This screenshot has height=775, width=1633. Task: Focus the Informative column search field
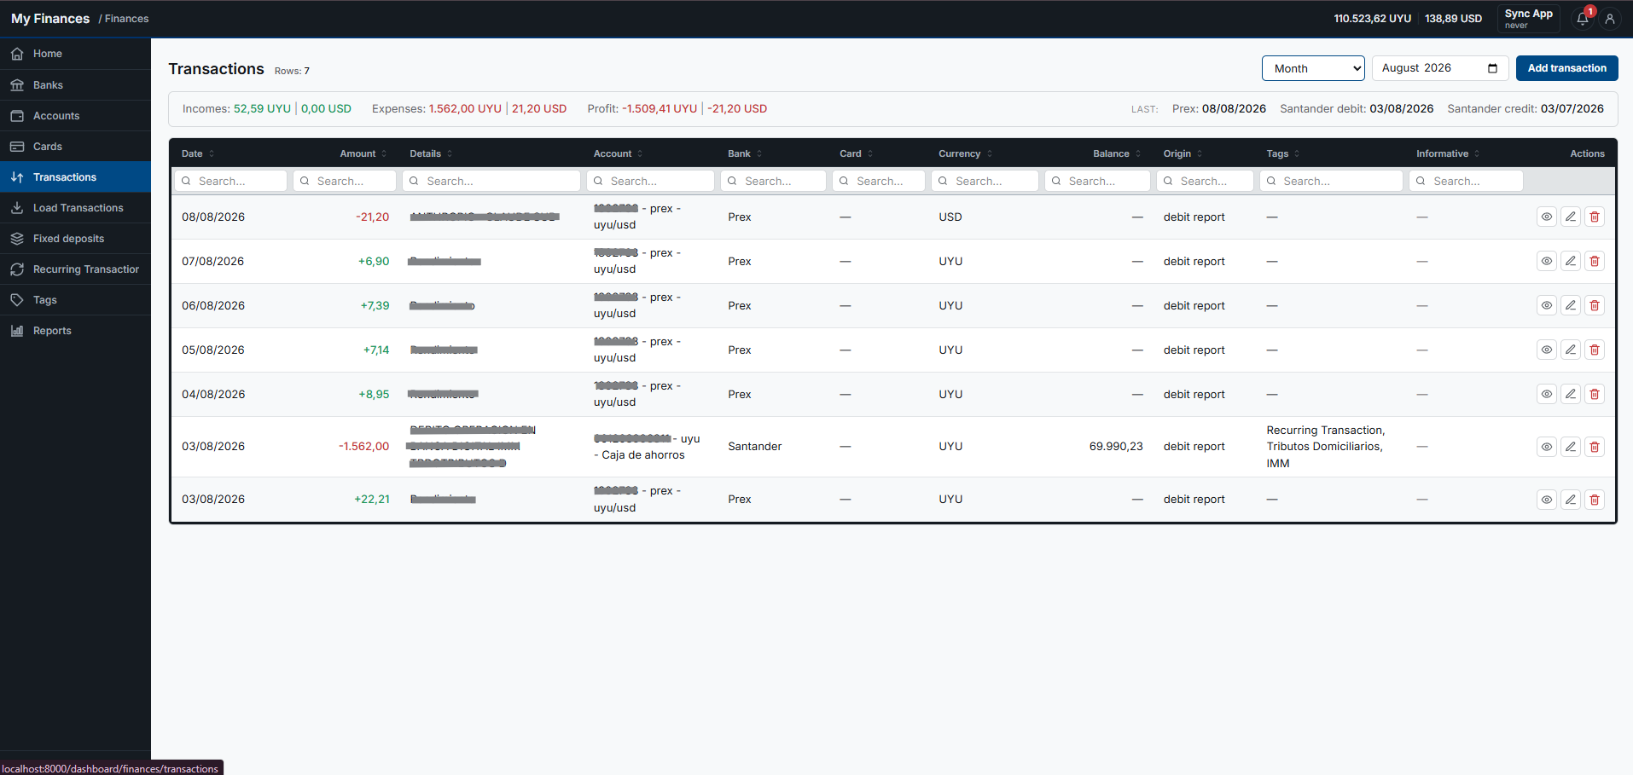point(1466,181)
